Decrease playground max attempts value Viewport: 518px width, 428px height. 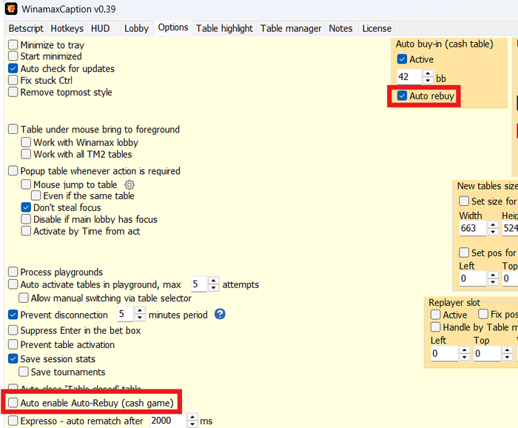(x=213, y=288)
